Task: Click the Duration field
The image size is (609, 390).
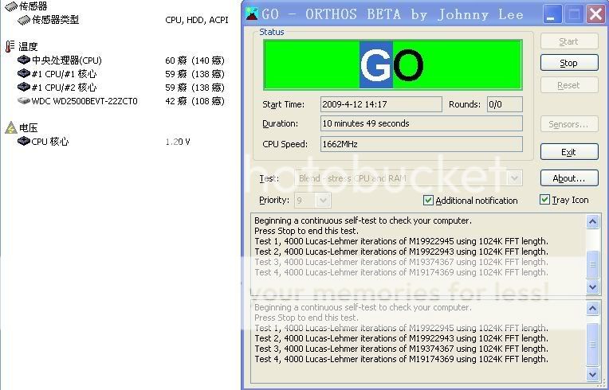Action: click(422, 123)
